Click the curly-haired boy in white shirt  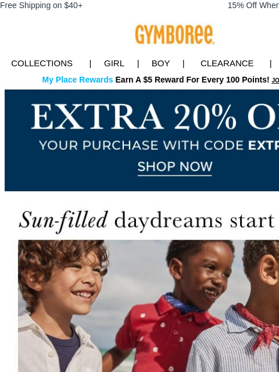tap(60, 306)
